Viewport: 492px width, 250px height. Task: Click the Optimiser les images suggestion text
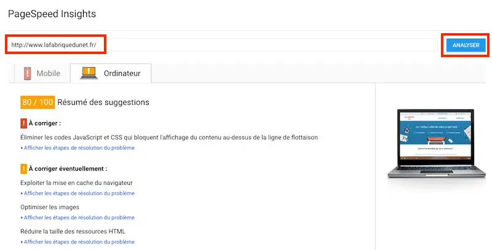pyautogui.click(x=50, y=207)
